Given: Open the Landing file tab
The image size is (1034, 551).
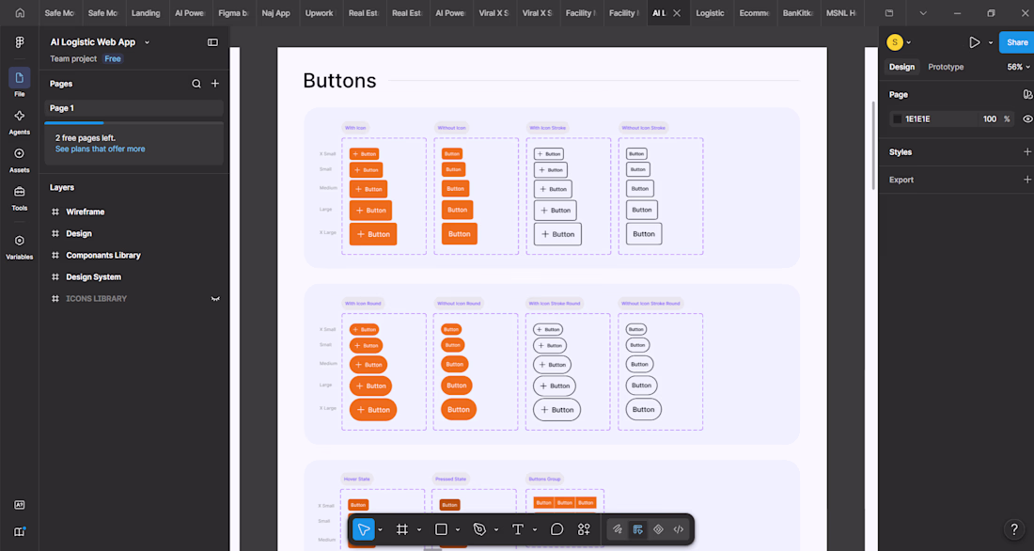Looking at the screenshot, I should tap(146, 12).
